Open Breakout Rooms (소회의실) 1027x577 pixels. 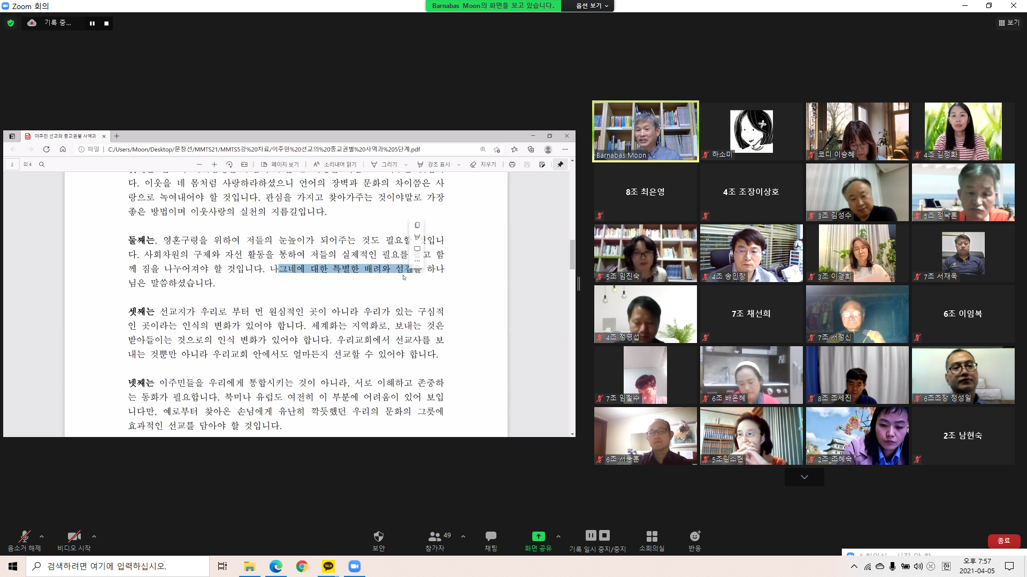coord(652,537)
